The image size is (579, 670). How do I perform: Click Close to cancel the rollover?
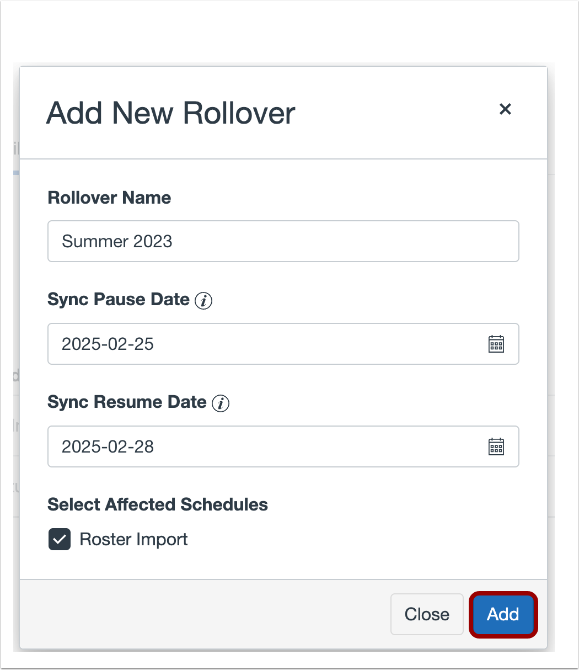(427, 614)
